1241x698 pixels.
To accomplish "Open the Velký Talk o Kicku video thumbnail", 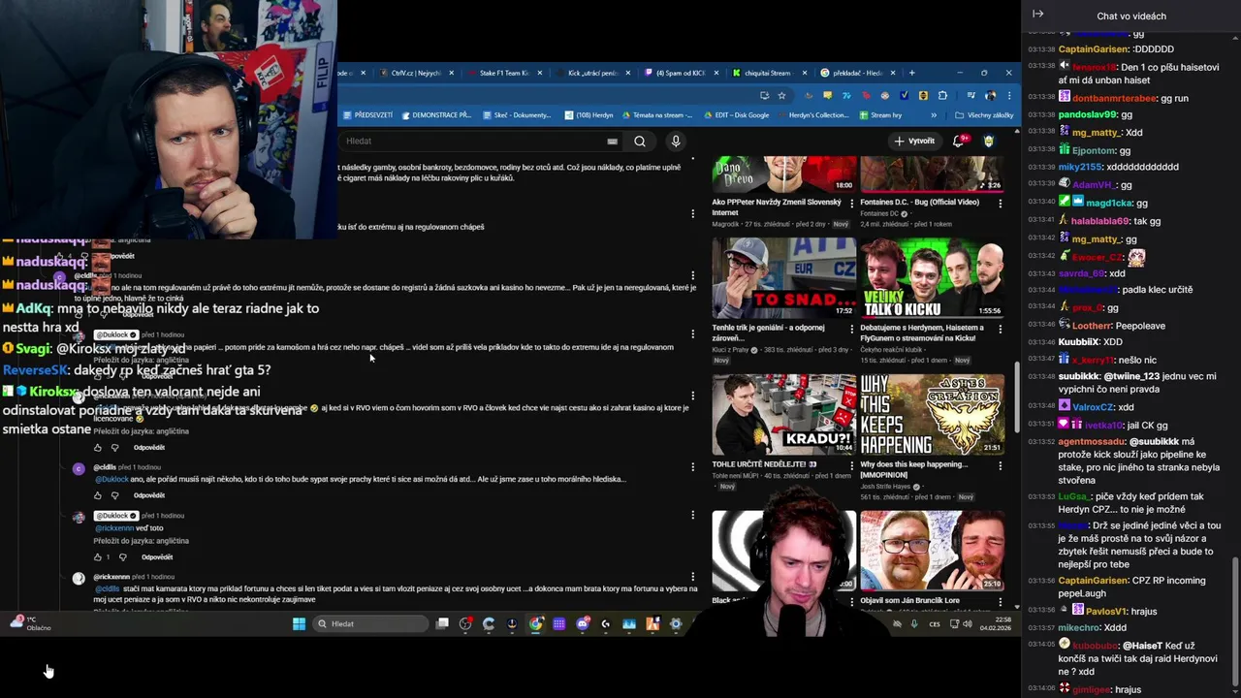I will click(x=932, y=279).
